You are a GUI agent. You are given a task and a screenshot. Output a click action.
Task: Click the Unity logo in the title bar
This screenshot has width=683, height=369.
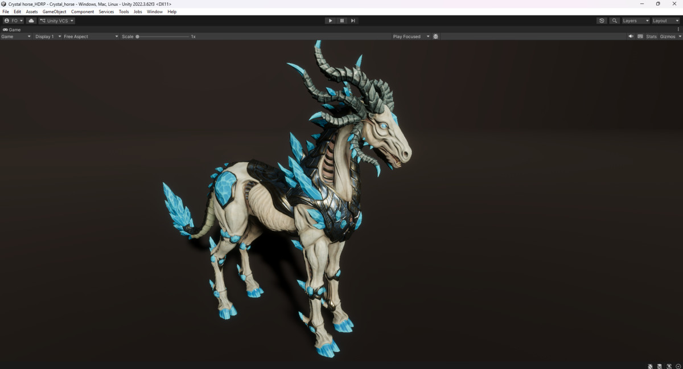point(4,4)
